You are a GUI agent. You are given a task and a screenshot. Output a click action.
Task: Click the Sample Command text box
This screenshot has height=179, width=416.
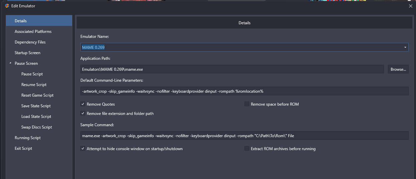pyautogui.click(x=245, y=135)
